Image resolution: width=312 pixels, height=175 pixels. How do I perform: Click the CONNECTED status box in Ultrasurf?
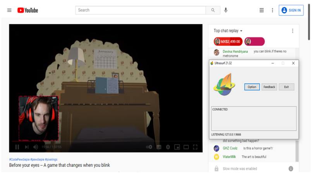click(x=254, y=119)
